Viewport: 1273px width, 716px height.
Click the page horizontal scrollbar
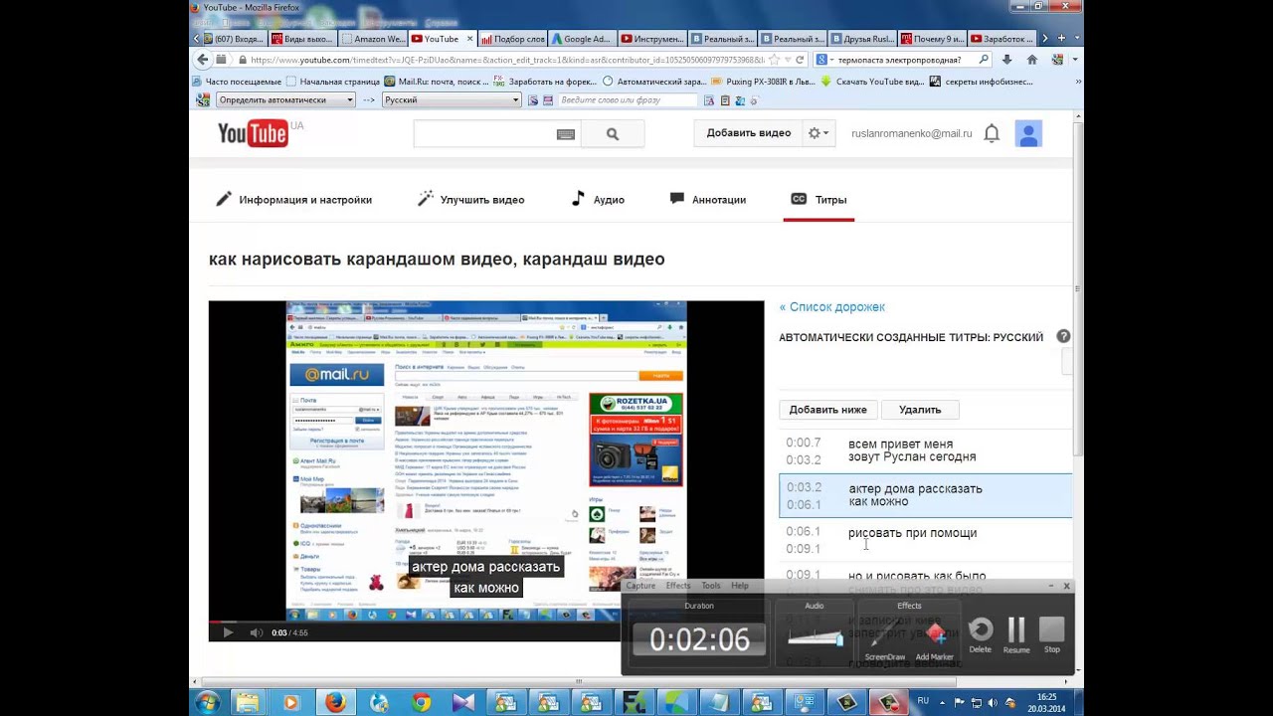577,682
